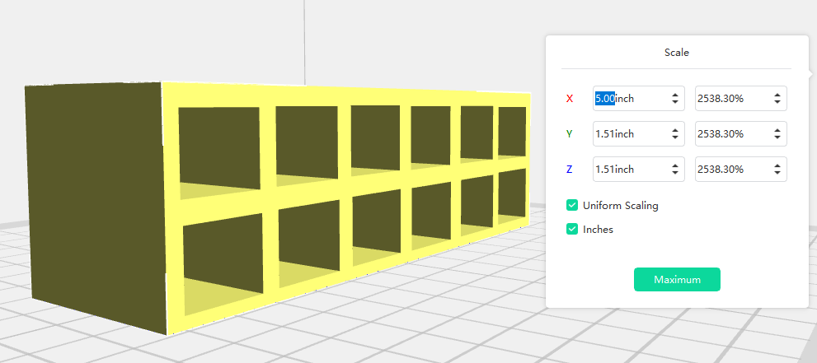Viewport: 817px width, 363px height.
Task: Click the green Y axis label
Action: 570,134
